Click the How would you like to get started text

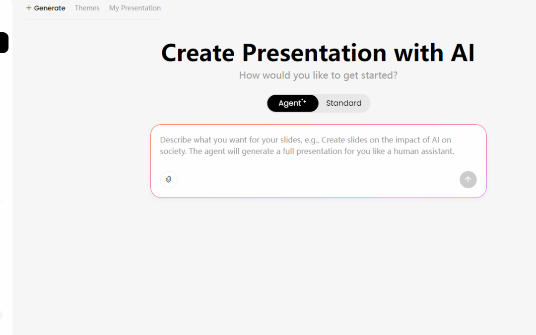[x=318, y=75]
